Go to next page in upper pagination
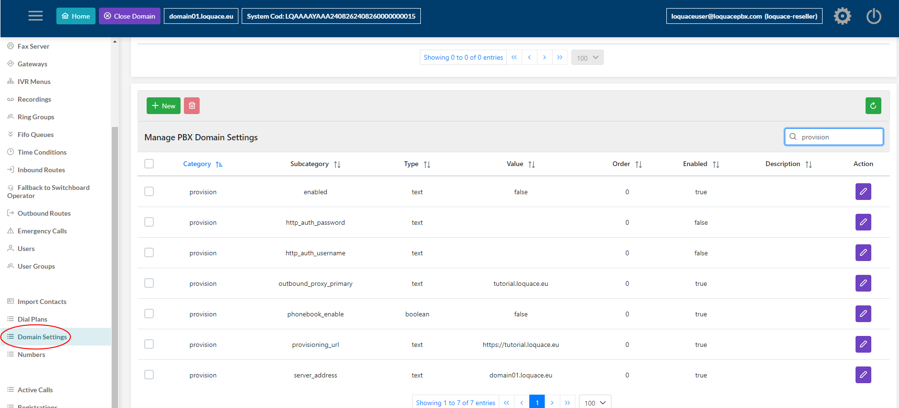 [545, 57]
